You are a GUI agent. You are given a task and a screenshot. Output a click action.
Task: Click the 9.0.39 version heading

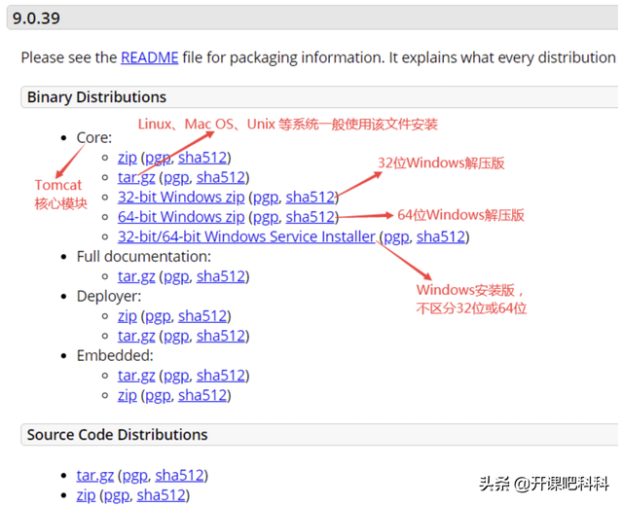coord(36,18)
